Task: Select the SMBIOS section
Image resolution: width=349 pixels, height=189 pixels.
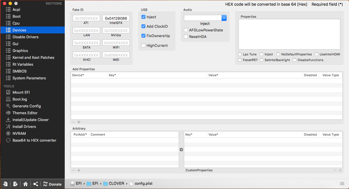Action: [x=32, y=71]
